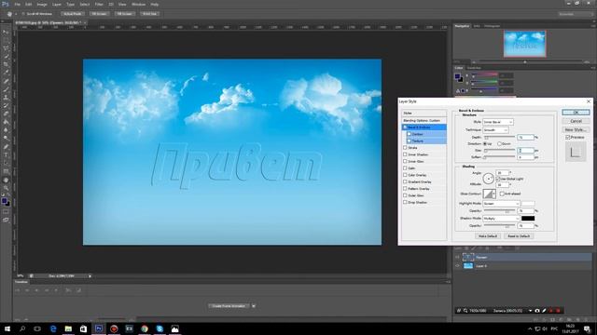Select the History Brush tool
This screenshot has width=597, height=335.
6,105
